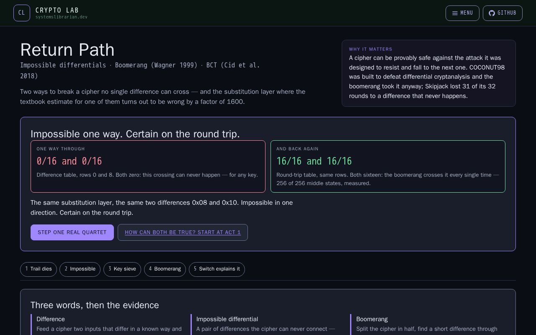Go to step 2 Impossible

(80, 269)
